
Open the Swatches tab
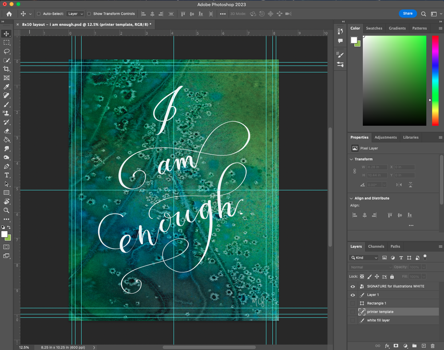point(374,28)
